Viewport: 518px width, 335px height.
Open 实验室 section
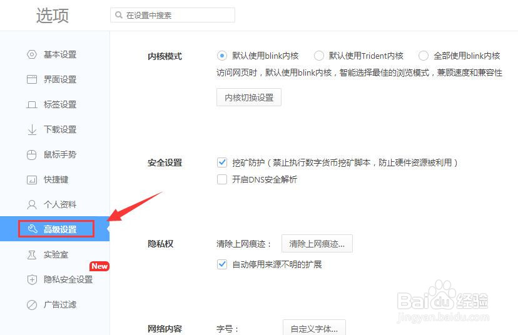(55, 255)
